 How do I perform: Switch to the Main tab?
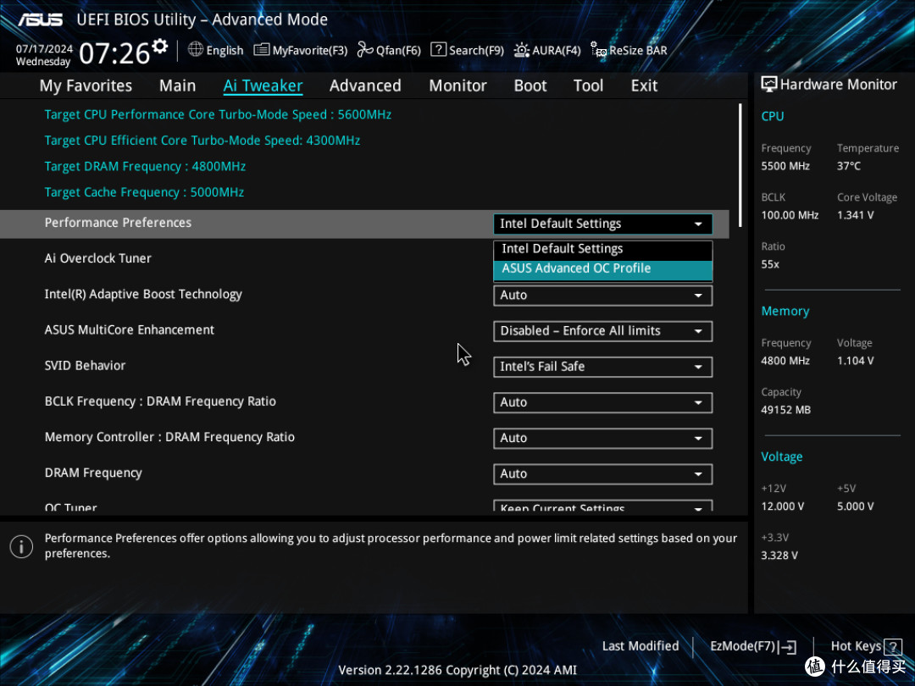click(x=177, y=86)
